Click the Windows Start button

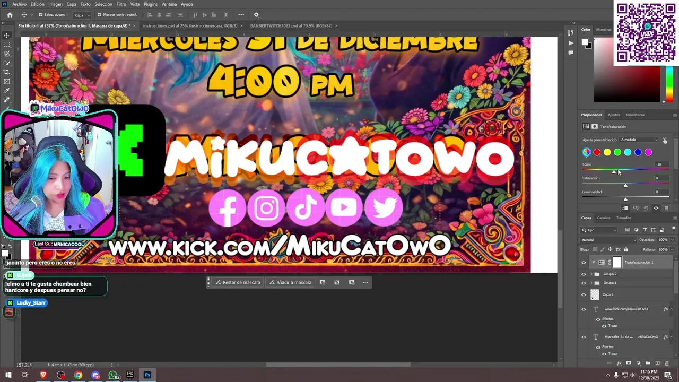[x=8, y=375]
